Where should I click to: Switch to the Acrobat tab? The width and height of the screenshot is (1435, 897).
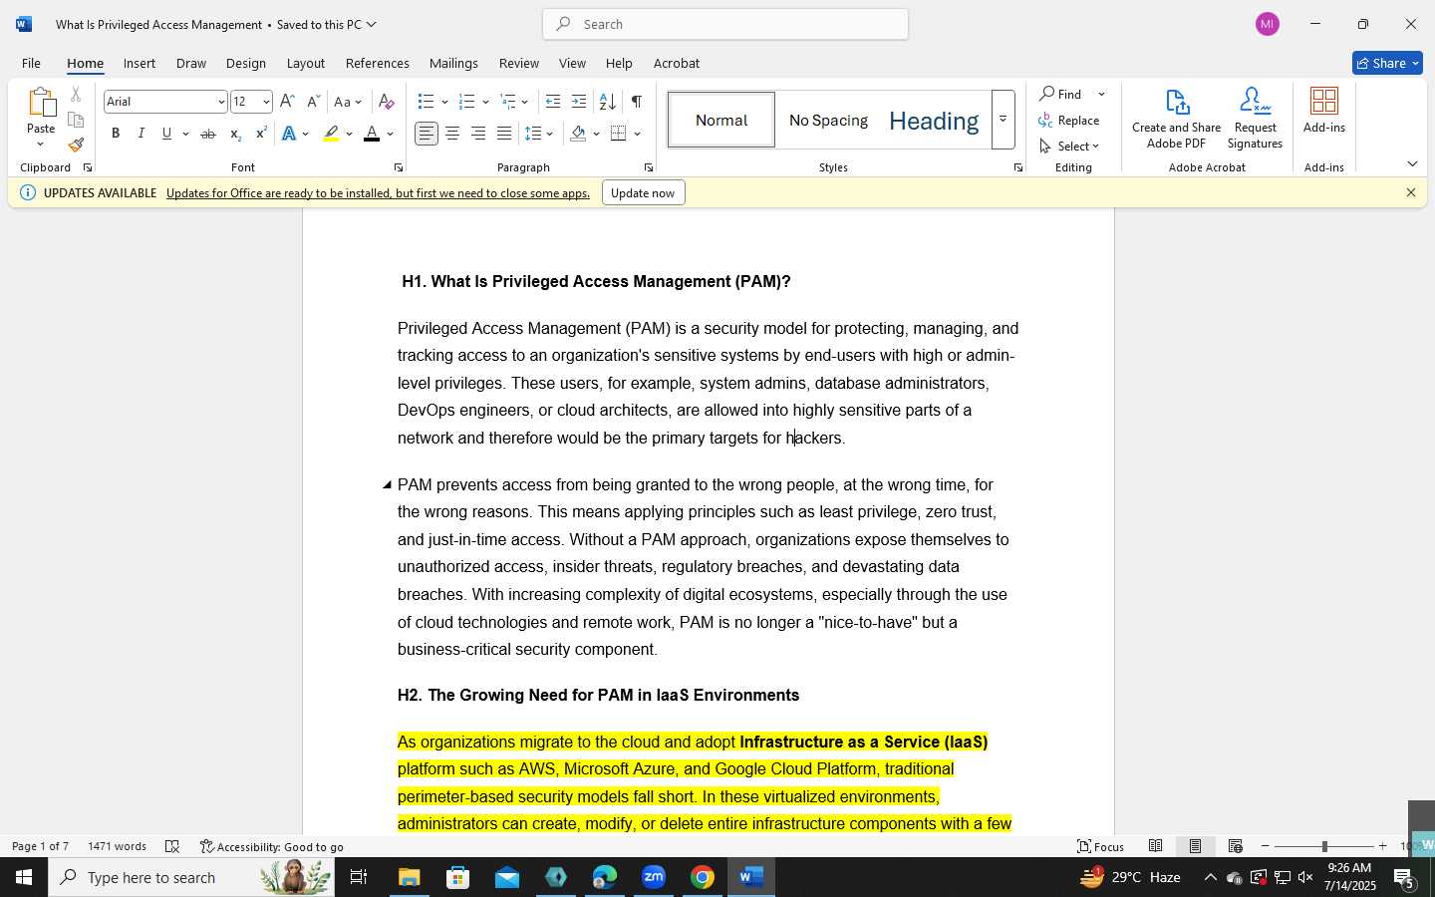pyautogui.click(x=677, y=63)
